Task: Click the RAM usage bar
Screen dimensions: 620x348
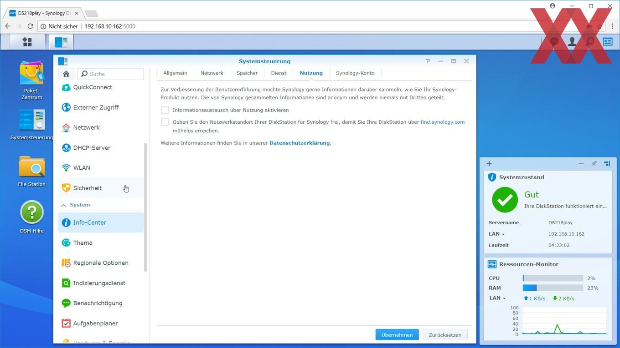Action: tap(553, 288)
